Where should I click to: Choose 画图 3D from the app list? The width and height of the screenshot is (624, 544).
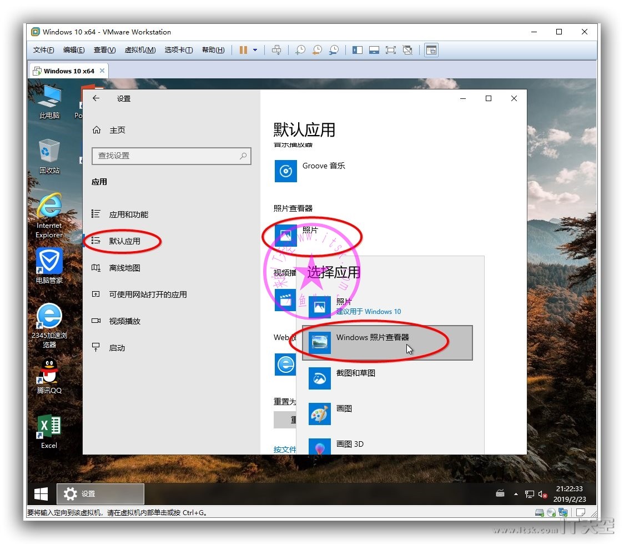[x=387, y=445]
